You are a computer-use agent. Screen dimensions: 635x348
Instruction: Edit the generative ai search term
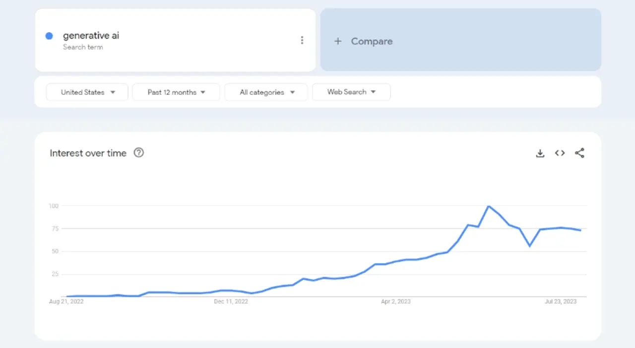point(91,36)
